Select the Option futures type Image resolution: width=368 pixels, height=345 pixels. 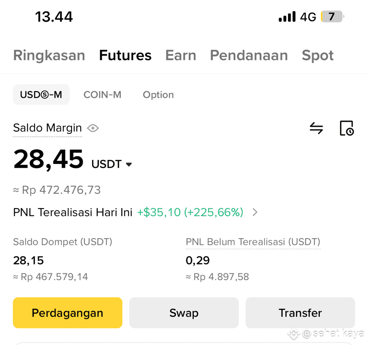158,95
